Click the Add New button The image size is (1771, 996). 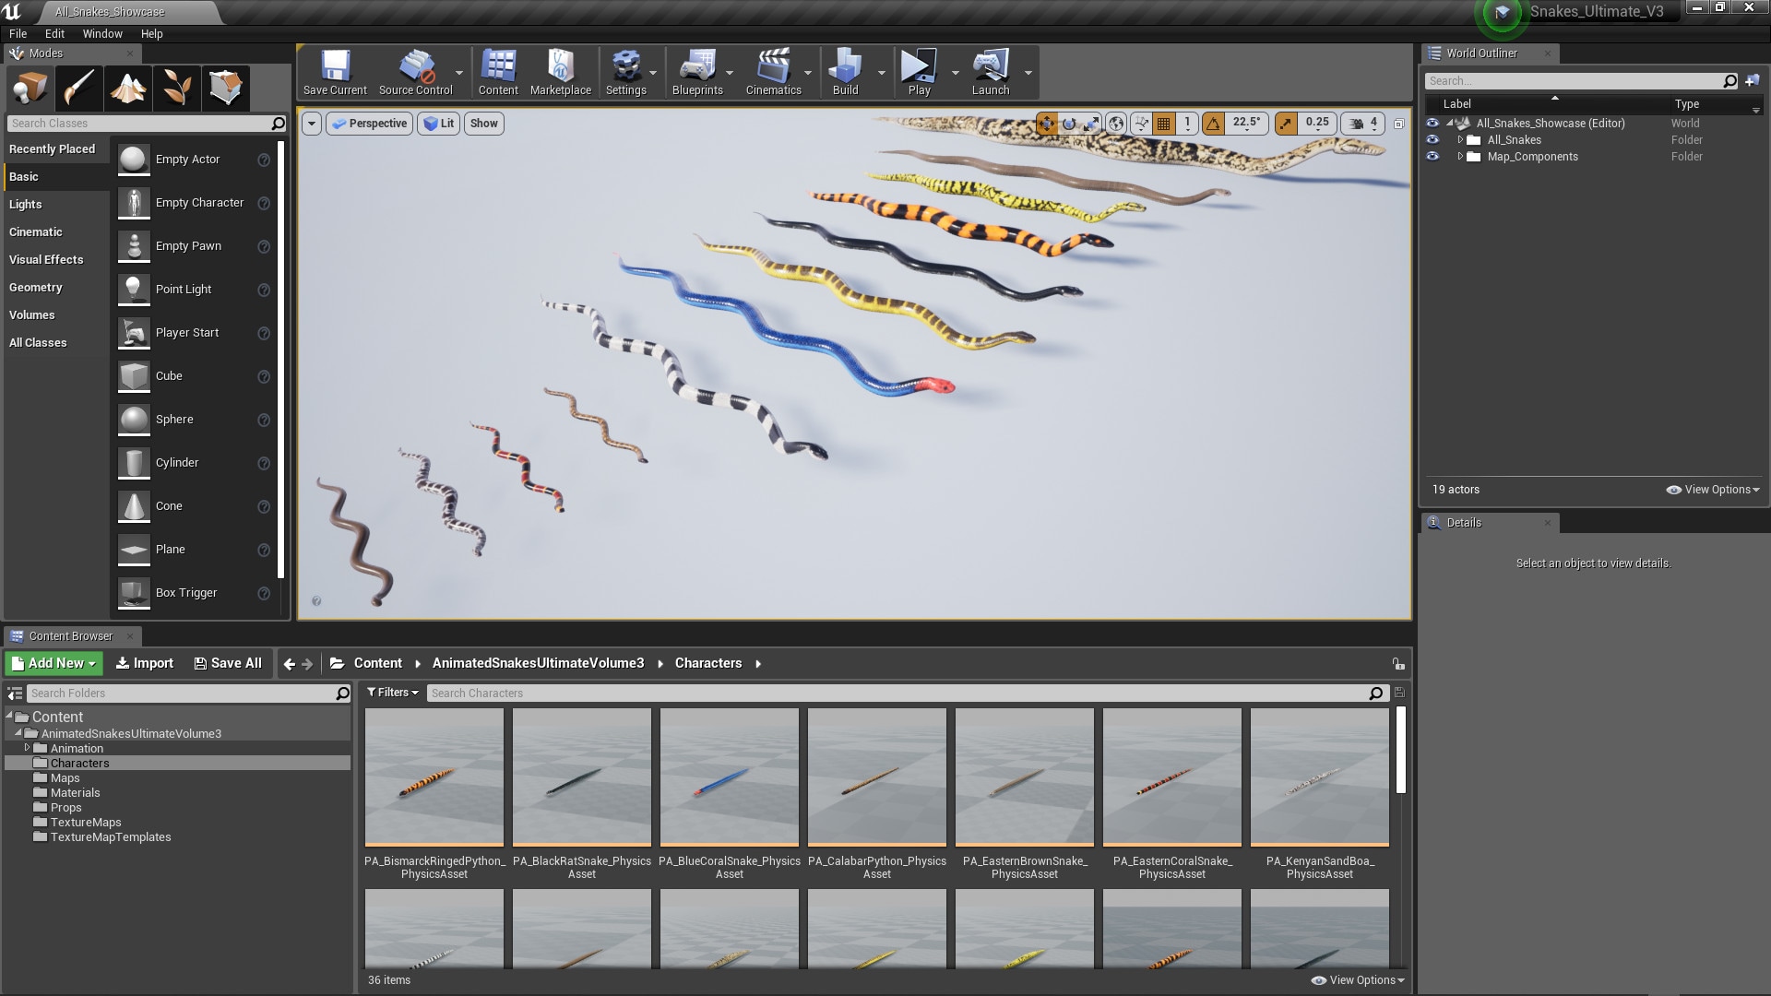coord(53,663)
